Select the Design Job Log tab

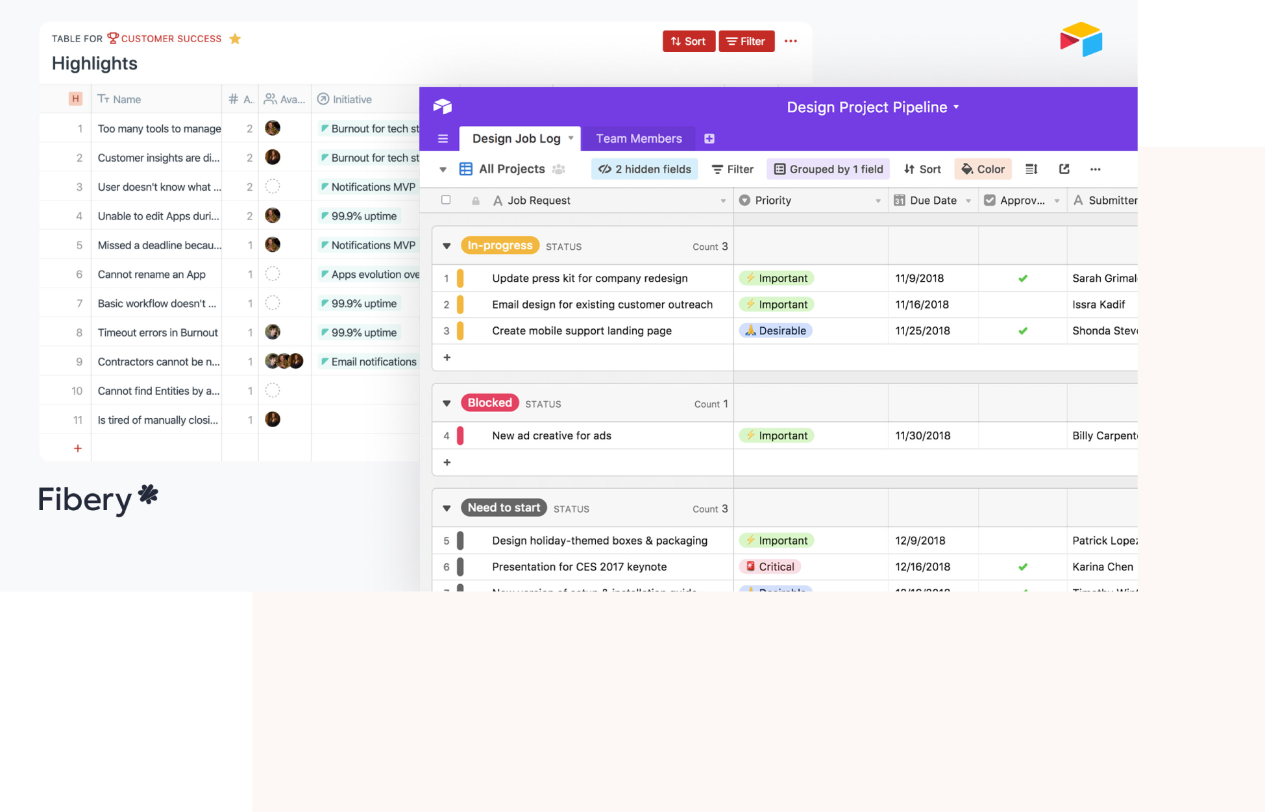point(516,138)
